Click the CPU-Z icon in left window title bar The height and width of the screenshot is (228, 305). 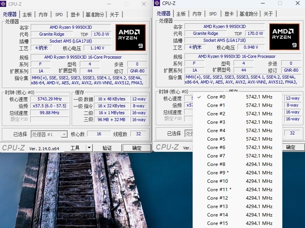point(4,4)
